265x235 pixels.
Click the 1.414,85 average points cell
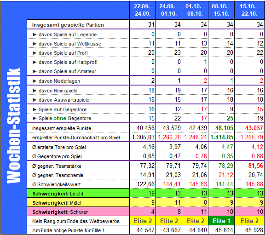tap(221, 137)
